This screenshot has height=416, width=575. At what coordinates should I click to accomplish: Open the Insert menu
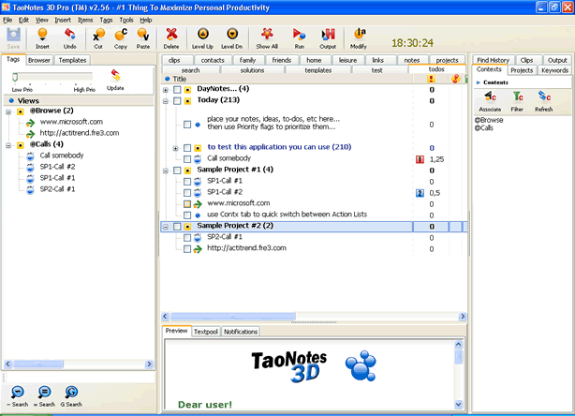point(63,20)
